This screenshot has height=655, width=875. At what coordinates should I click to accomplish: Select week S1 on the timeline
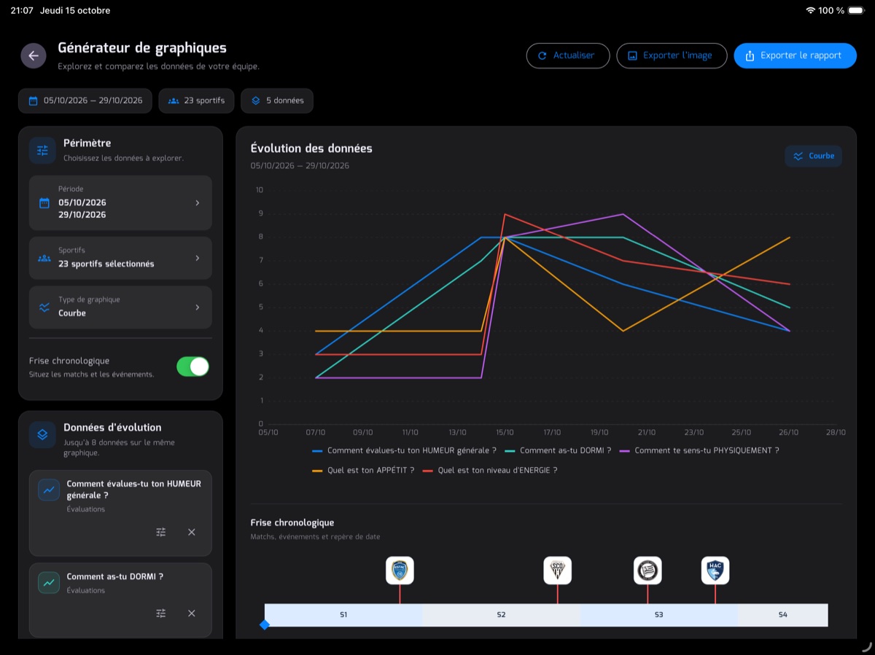pos(343,615)
